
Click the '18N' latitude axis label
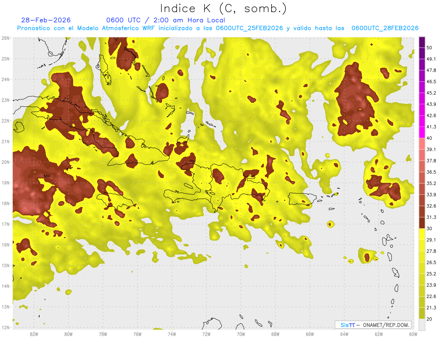click(5, 203)
